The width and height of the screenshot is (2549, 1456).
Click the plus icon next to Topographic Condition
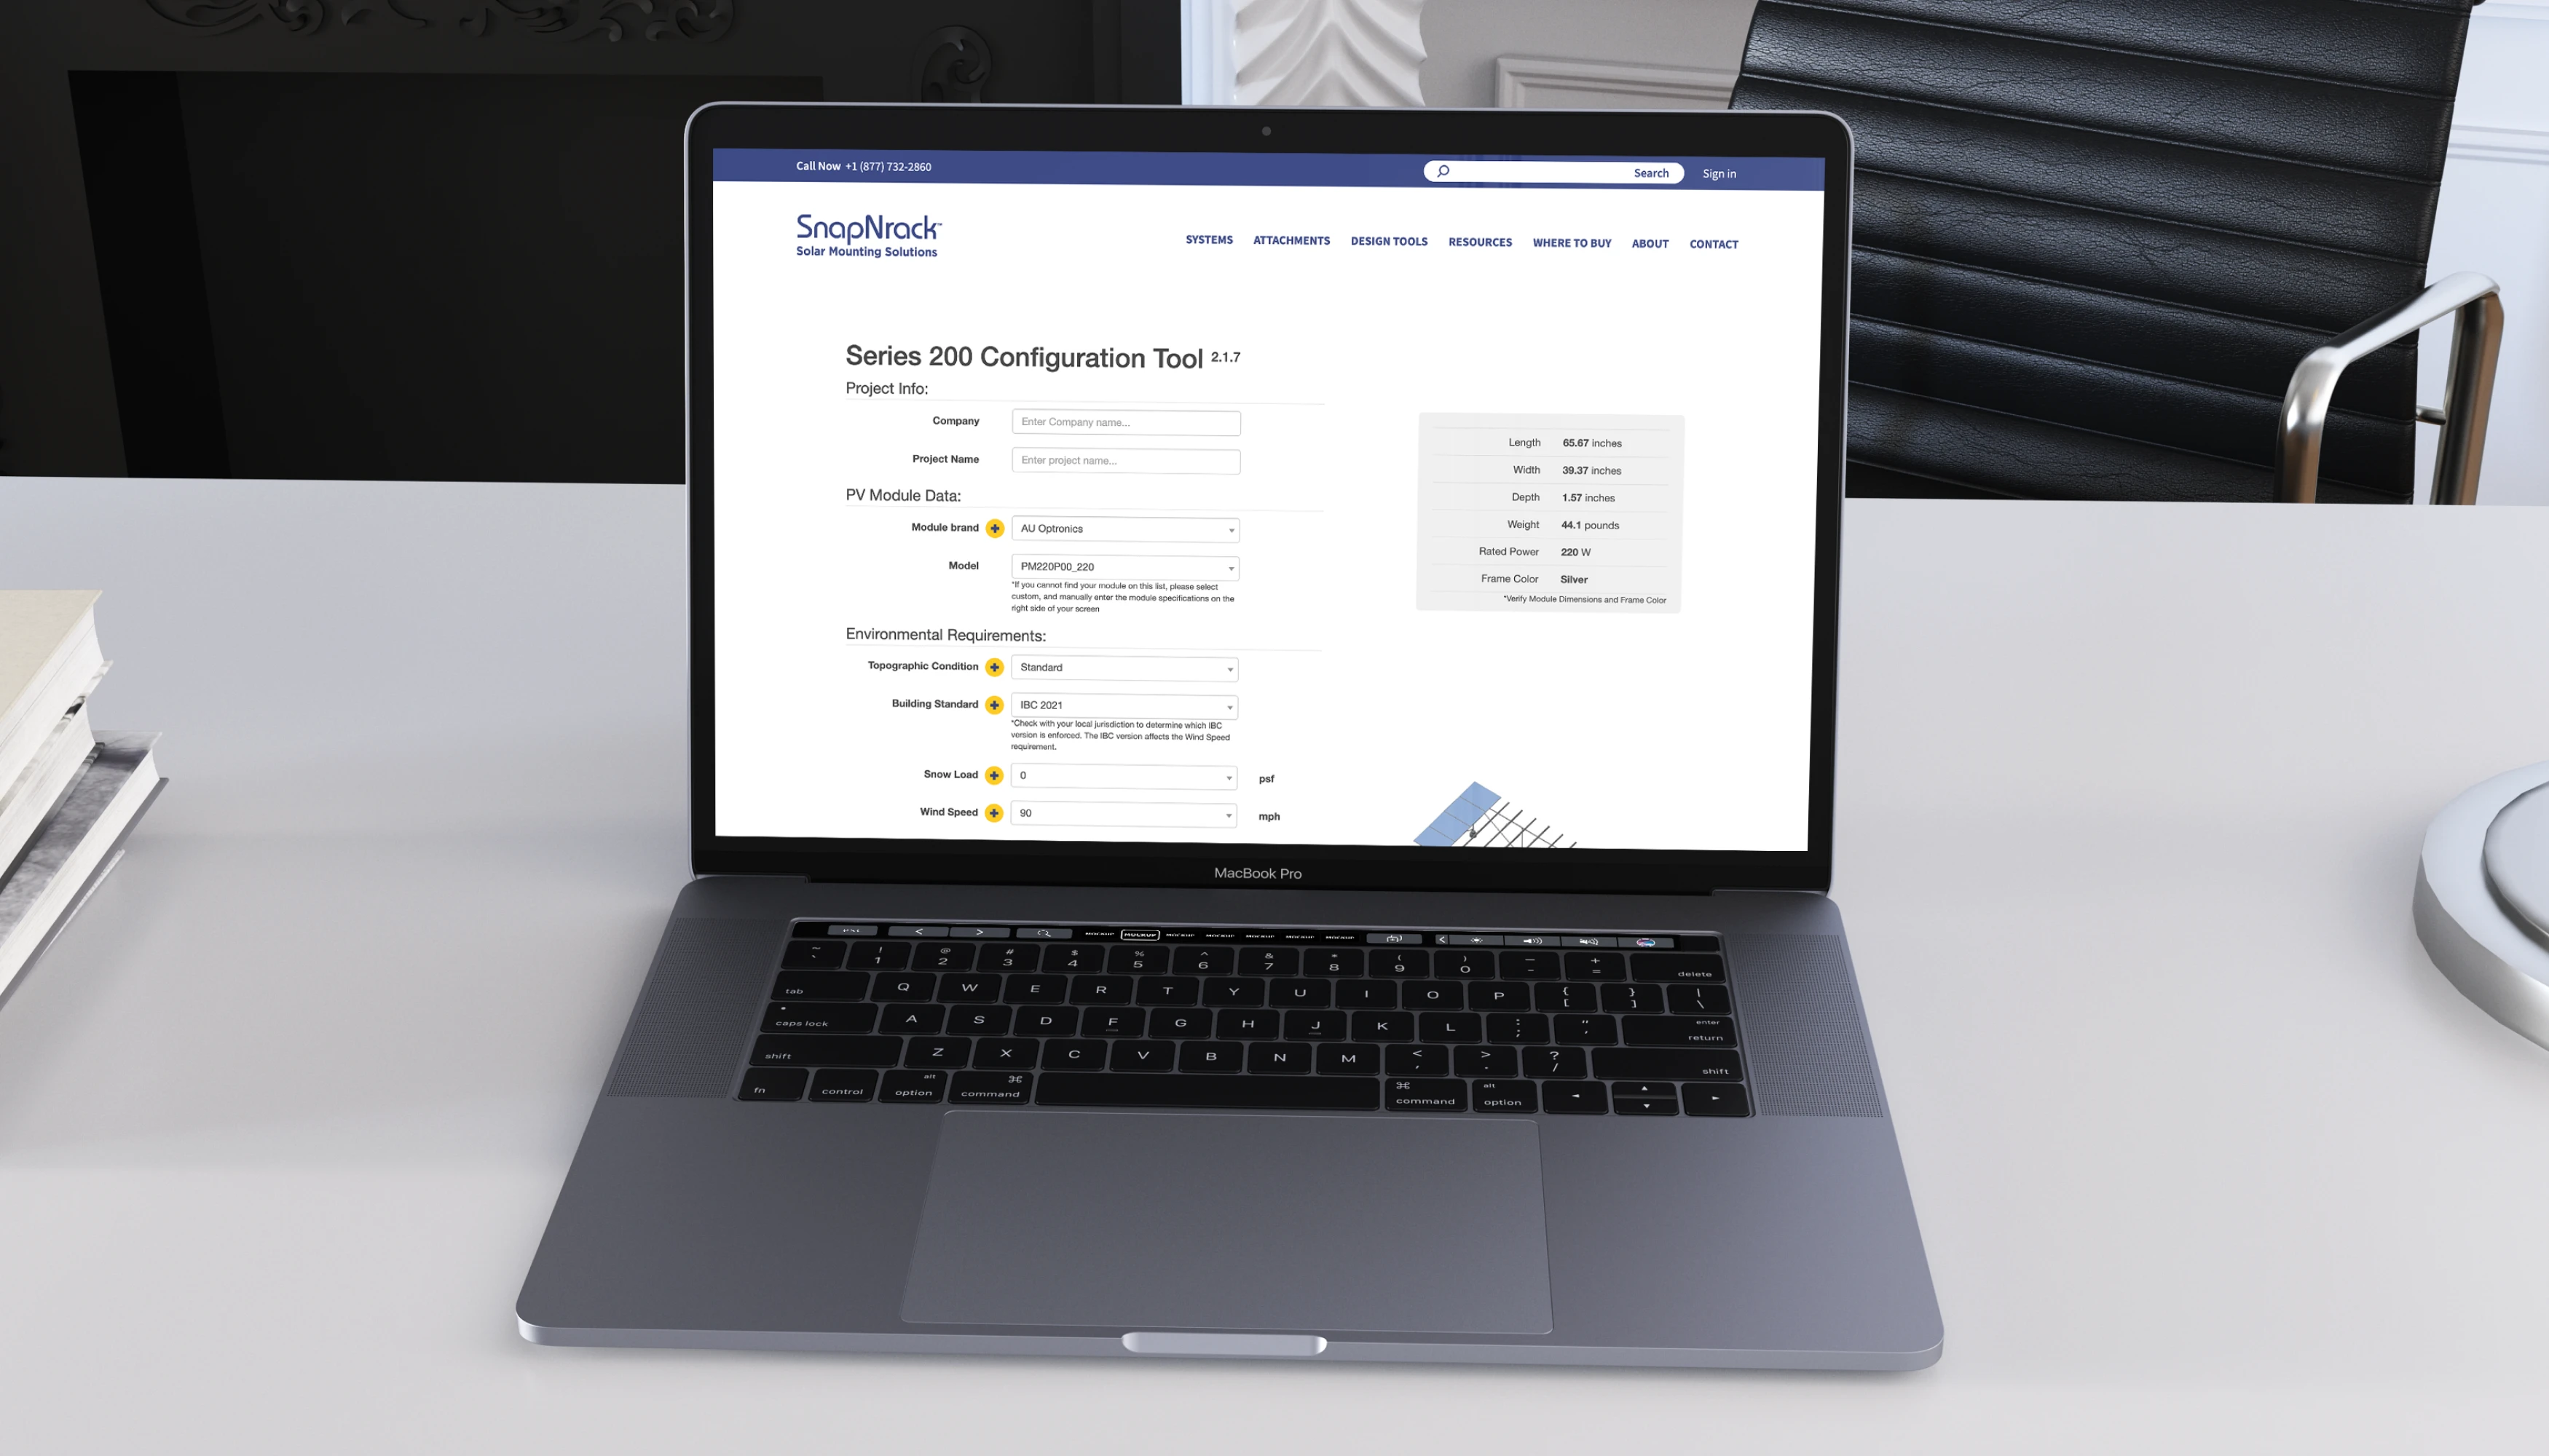point(994,667)
